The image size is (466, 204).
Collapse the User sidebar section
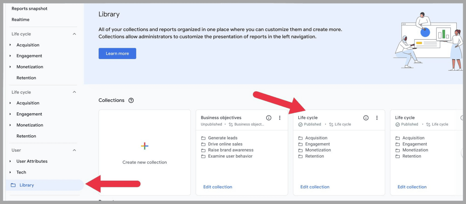tap(74, 150)
